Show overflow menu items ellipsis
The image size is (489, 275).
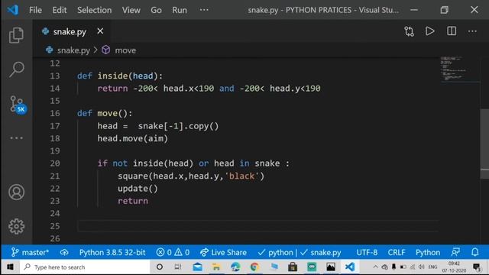[204, 10]
